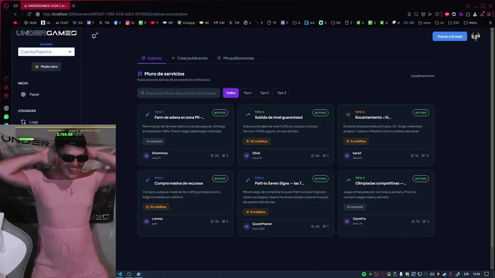Click A convenir badge on Olimpiadas card
This screenshot has width=495, height=278.
point(355,207)
